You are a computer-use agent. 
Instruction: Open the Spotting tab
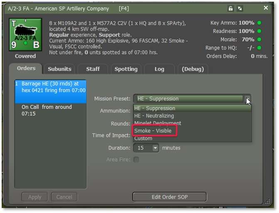coord(126,69)
